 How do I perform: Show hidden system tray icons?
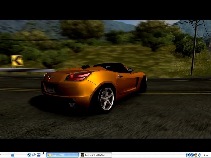188,155
